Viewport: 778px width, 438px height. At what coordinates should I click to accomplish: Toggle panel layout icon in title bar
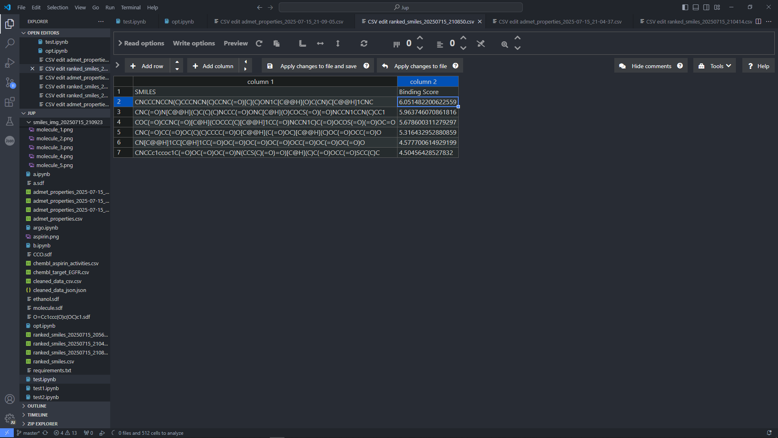696,7
